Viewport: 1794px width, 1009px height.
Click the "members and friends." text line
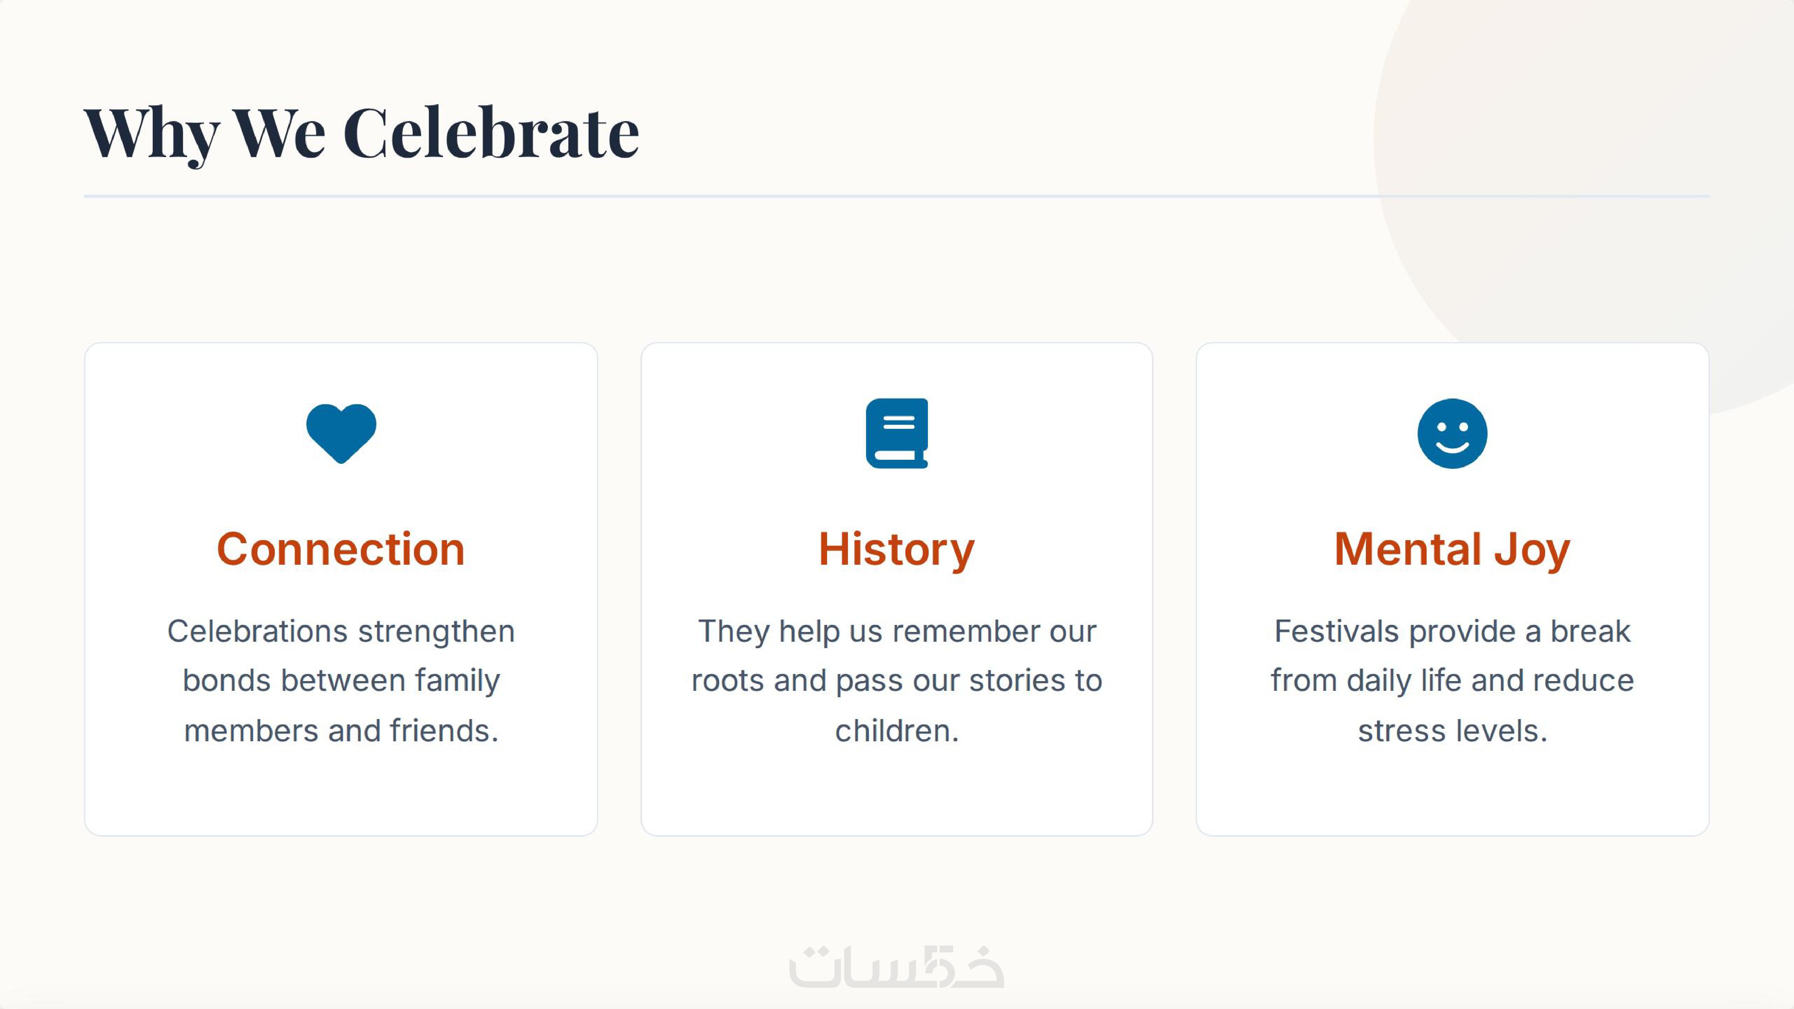point(341,731)
